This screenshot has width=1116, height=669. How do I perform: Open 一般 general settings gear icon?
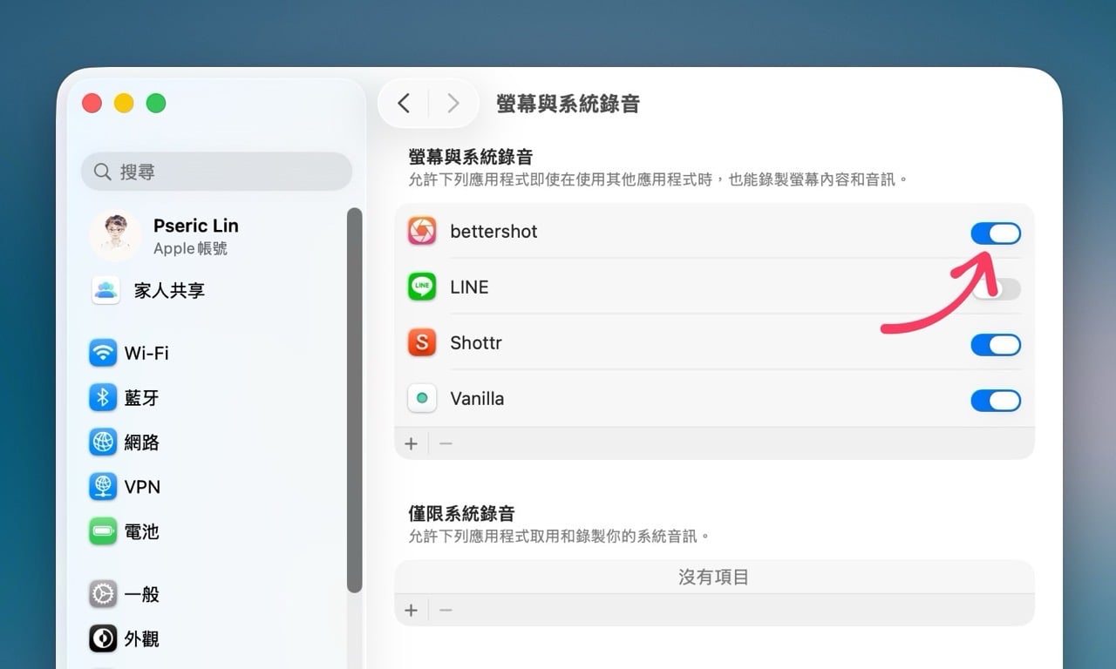[103, 594]
